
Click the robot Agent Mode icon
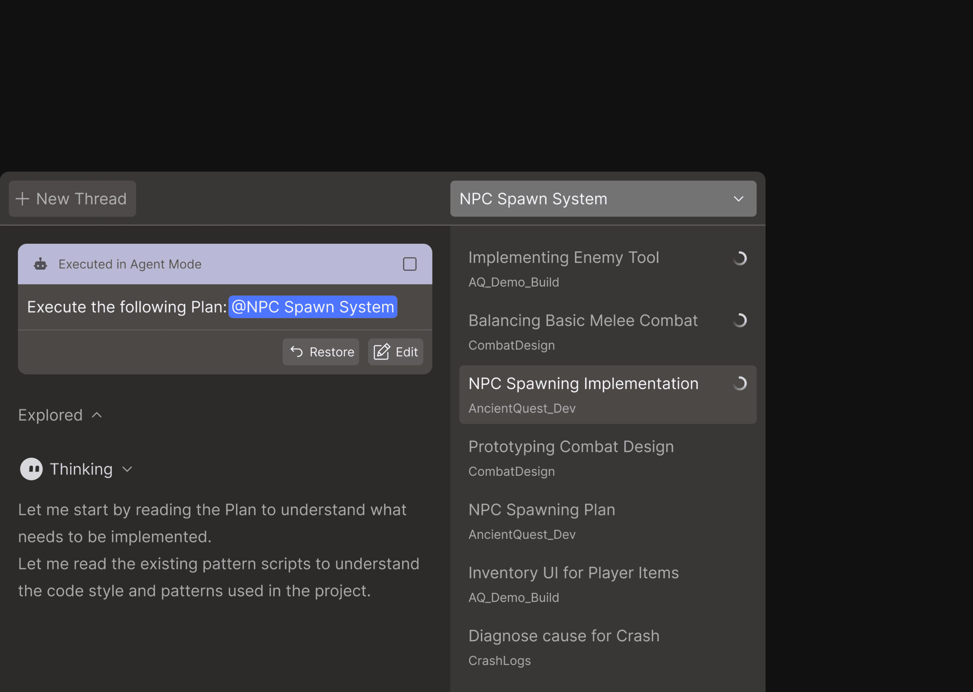click(x=41, y=264)
